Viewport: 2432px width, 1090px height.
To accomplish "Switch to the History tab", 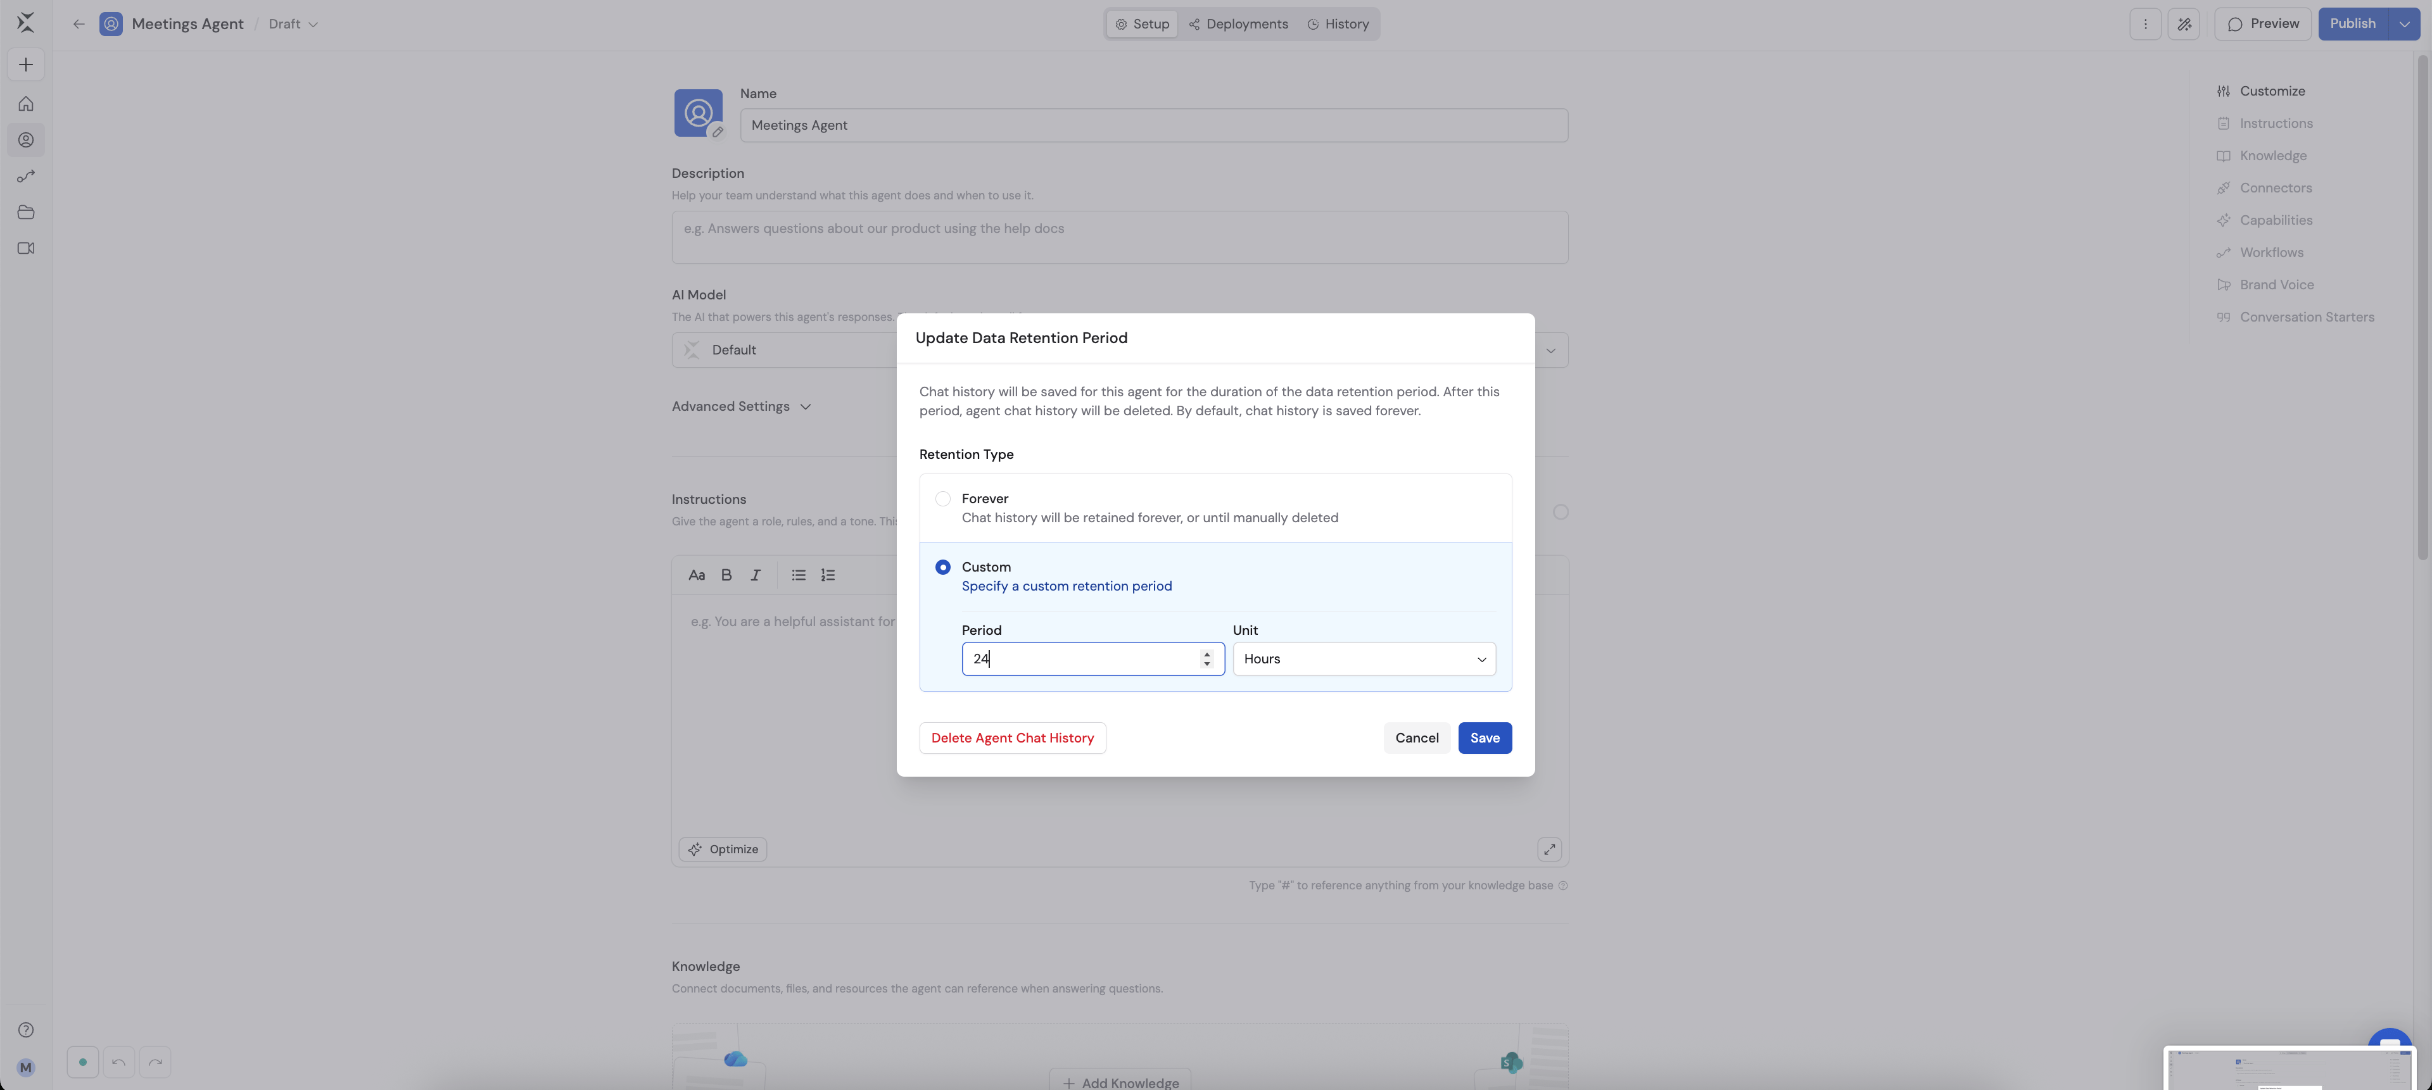I will pyautogui.click(x=1338, y=23).
